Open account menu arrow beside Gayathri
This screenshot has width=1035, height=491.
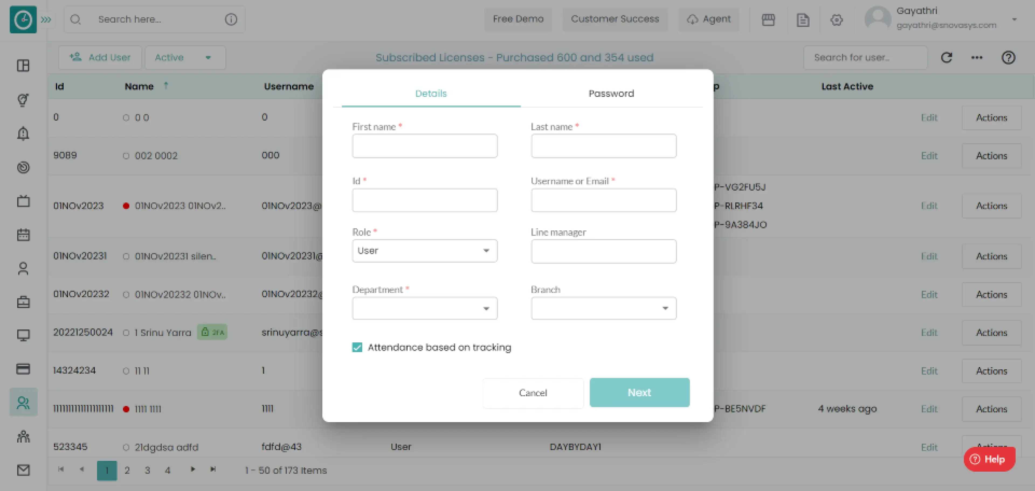coord(1014,19)
